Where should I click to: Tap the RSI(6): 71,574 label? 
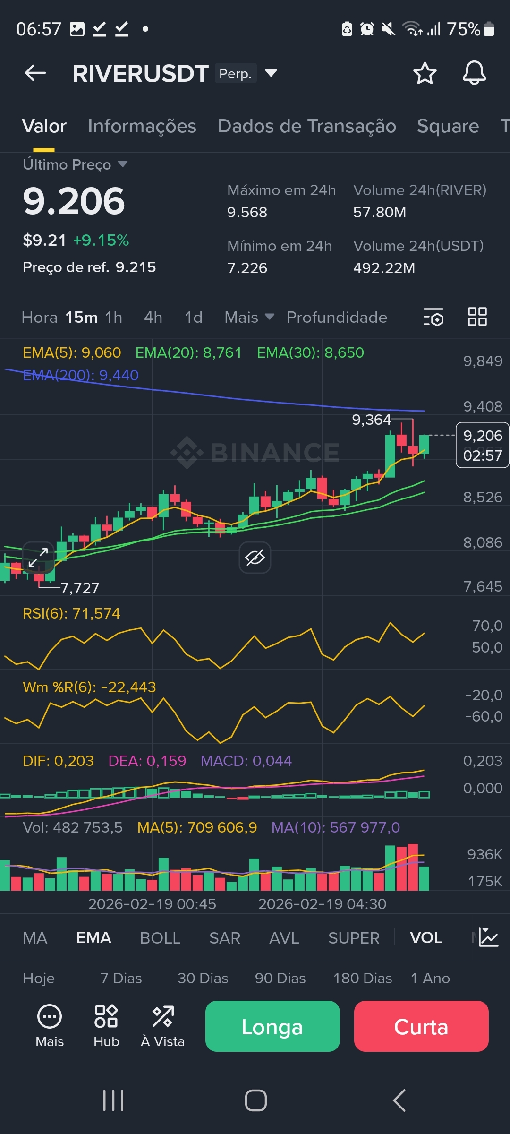pos(71,613)
